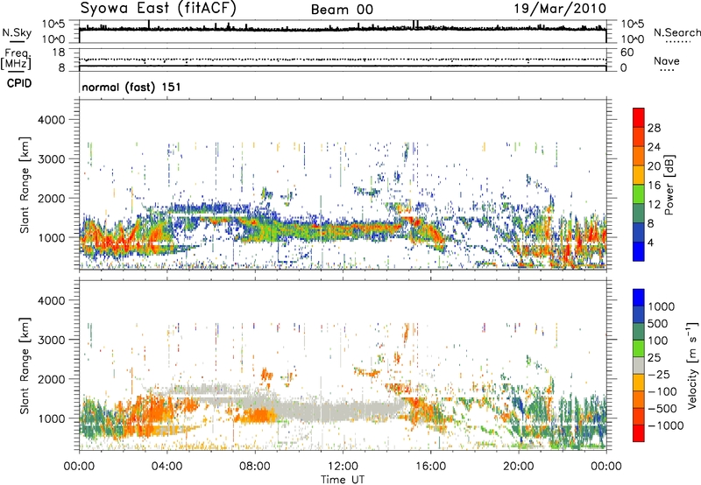The width and height of the screenshot is (701, 485).
Task: Click the "Time UT" axis title
Action: pos(343,480)
